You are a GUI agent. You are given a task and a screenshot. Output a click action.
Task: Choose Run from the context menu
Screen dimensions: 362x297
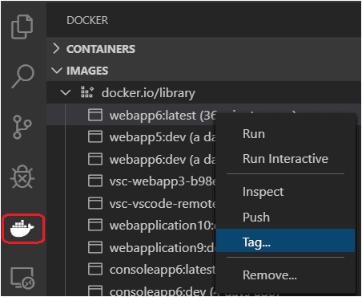[254, 134]
